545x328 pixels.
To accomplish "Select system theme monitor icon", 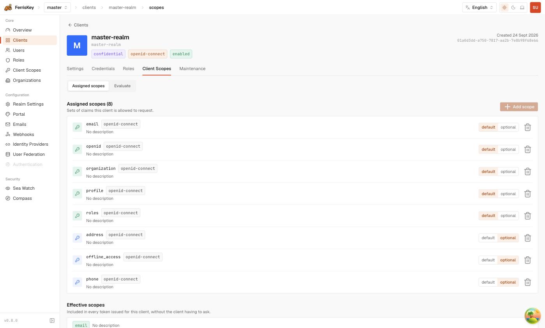I will pos(522,7).
